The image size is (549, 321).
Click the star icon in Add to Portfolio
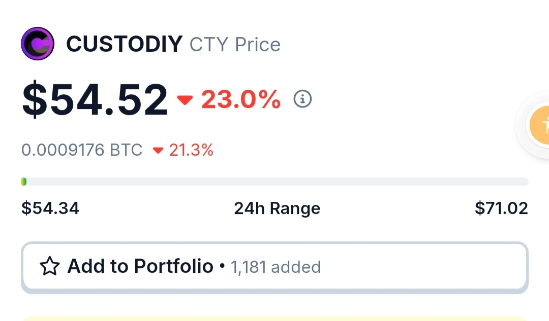50,266
